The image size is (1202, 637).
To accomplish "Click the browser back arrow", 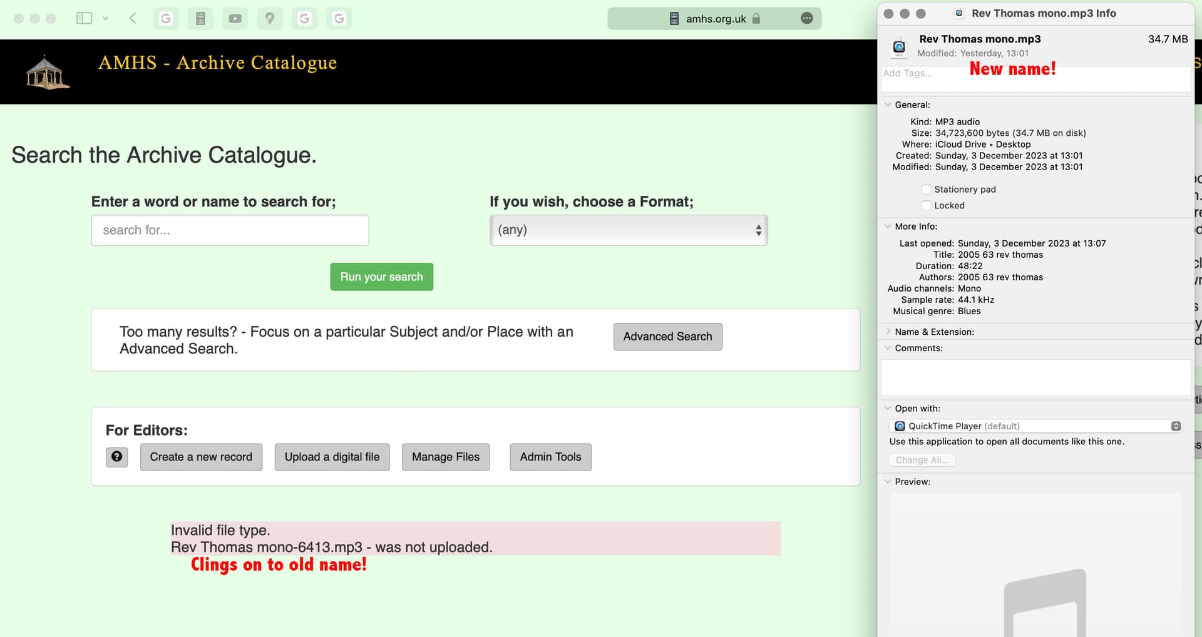I will pyautogui.click(x=133, y=18).
